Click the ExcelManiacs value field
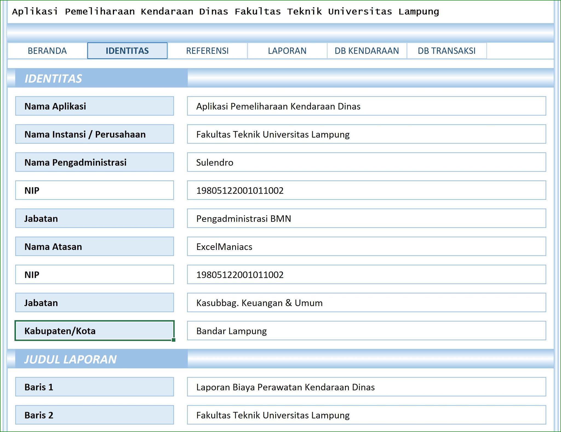 (366, 247)
